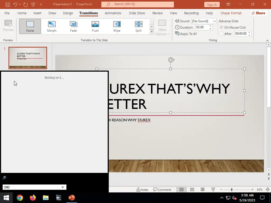Open the Review tab
Image resolution: width=271 pixels, height=203 pixels.
click(158, 13)
